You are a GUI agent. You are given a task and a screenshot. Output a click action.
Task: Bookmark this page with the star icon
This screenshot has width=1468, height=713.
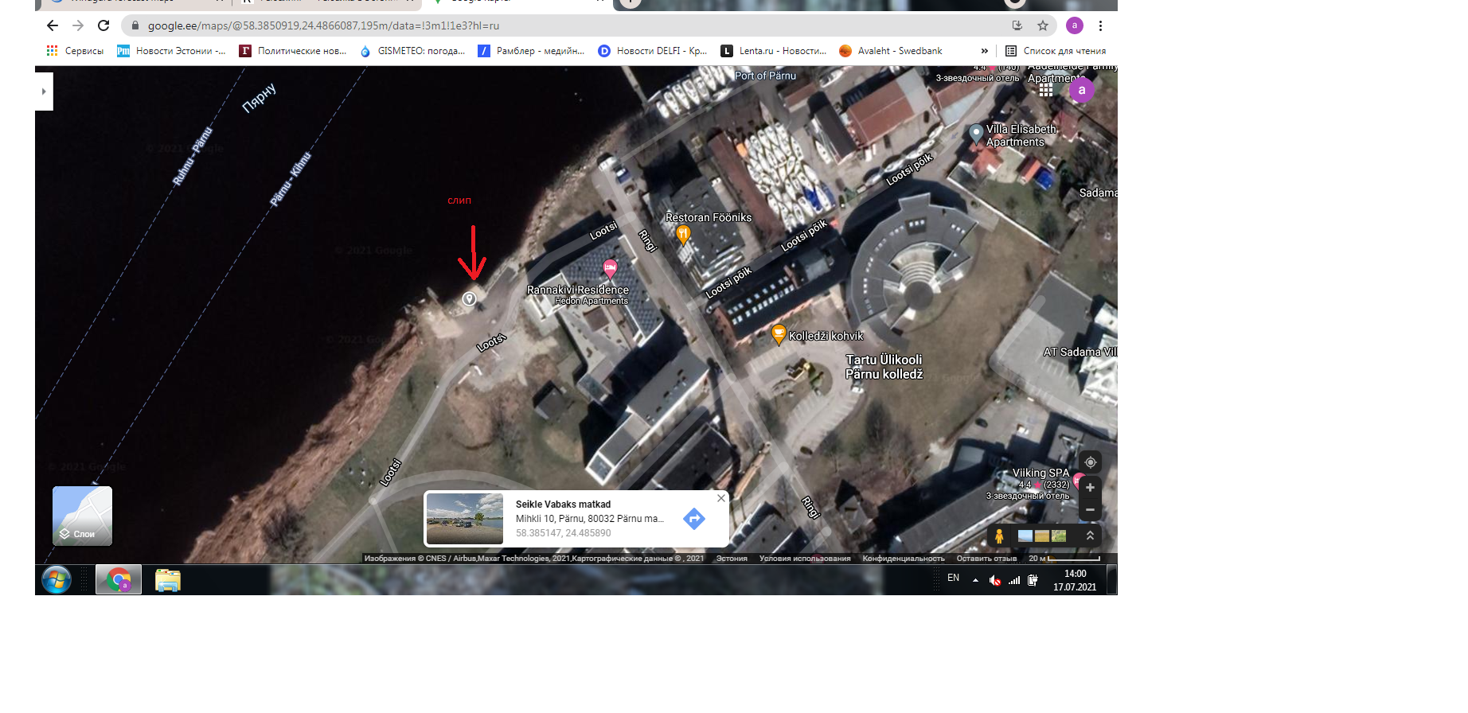pyautogui.click(x=1043, y=25)
